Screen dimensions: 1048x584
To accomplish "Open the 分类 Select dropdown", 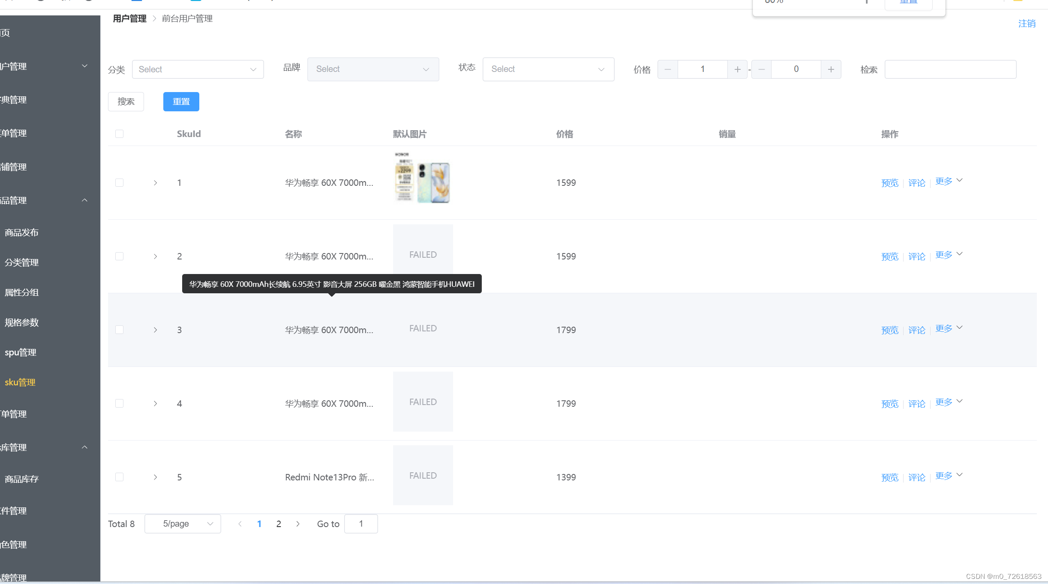I will tap(198, 69).
